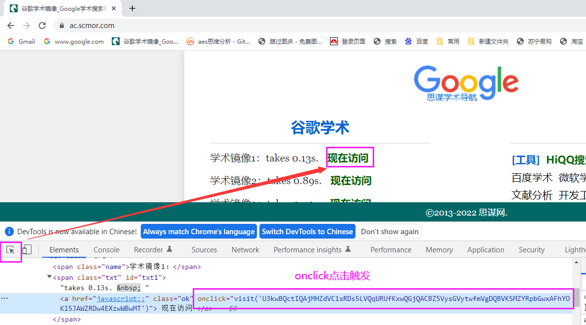Screen dimensions: 586x325
Task: Click the Google 思谋学术导航 logo
Action: coord(466,83)
